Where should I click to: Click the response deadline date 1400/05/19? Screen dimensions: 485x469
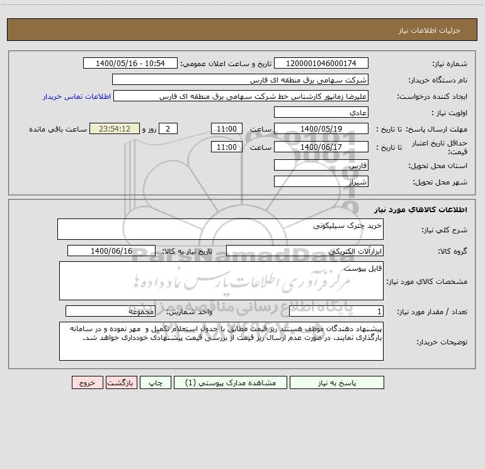(321, 128)
